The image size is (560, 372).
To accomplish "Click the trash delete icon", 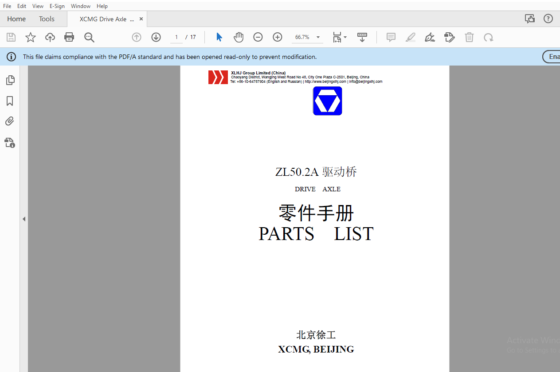I will click(x=469, y=37).
